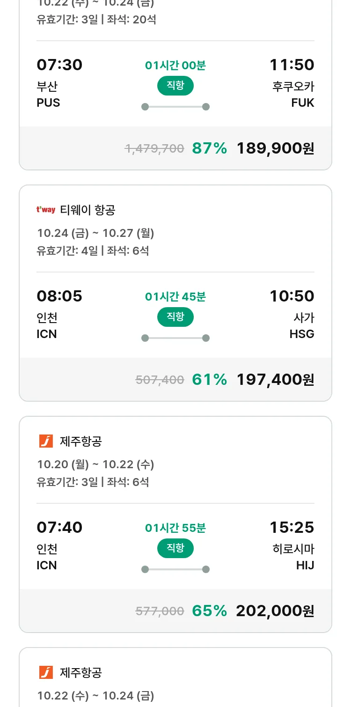Image resolution: width=351 pixels, height=707 pixels.
Task: Tap the 직항 badge on Incheon–Saga flight
Action: coord(175,317)
